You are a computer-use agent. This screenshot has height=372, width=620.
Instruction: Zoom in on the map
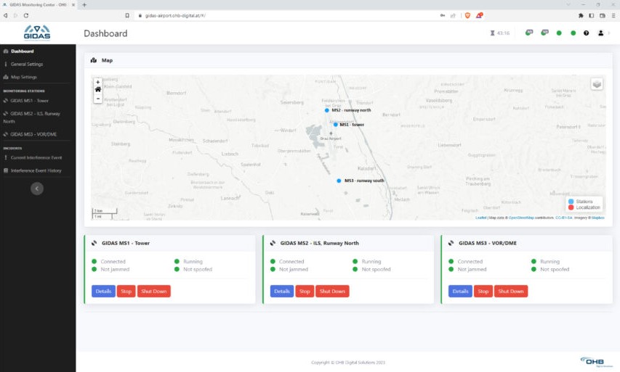pyautogui.click(x=98, y=81)
